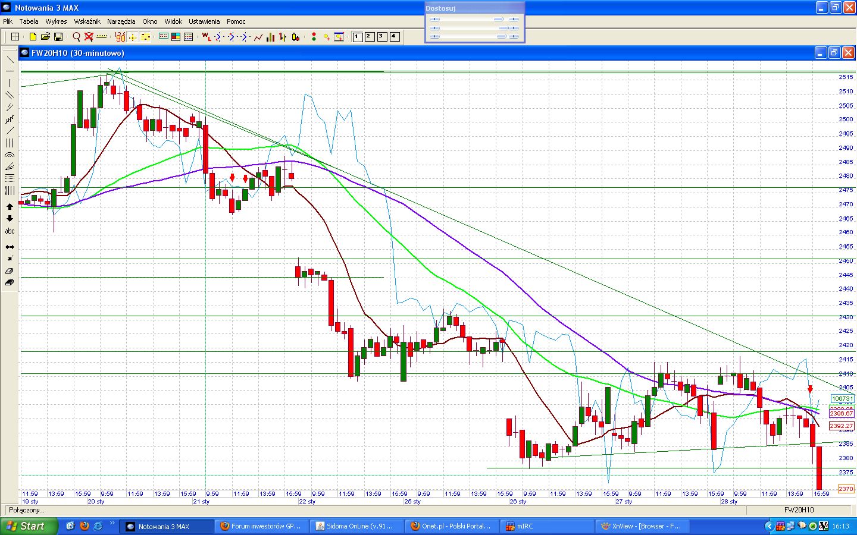
Task: Toggle the crosshair cursor button
Action: [133, 37]
